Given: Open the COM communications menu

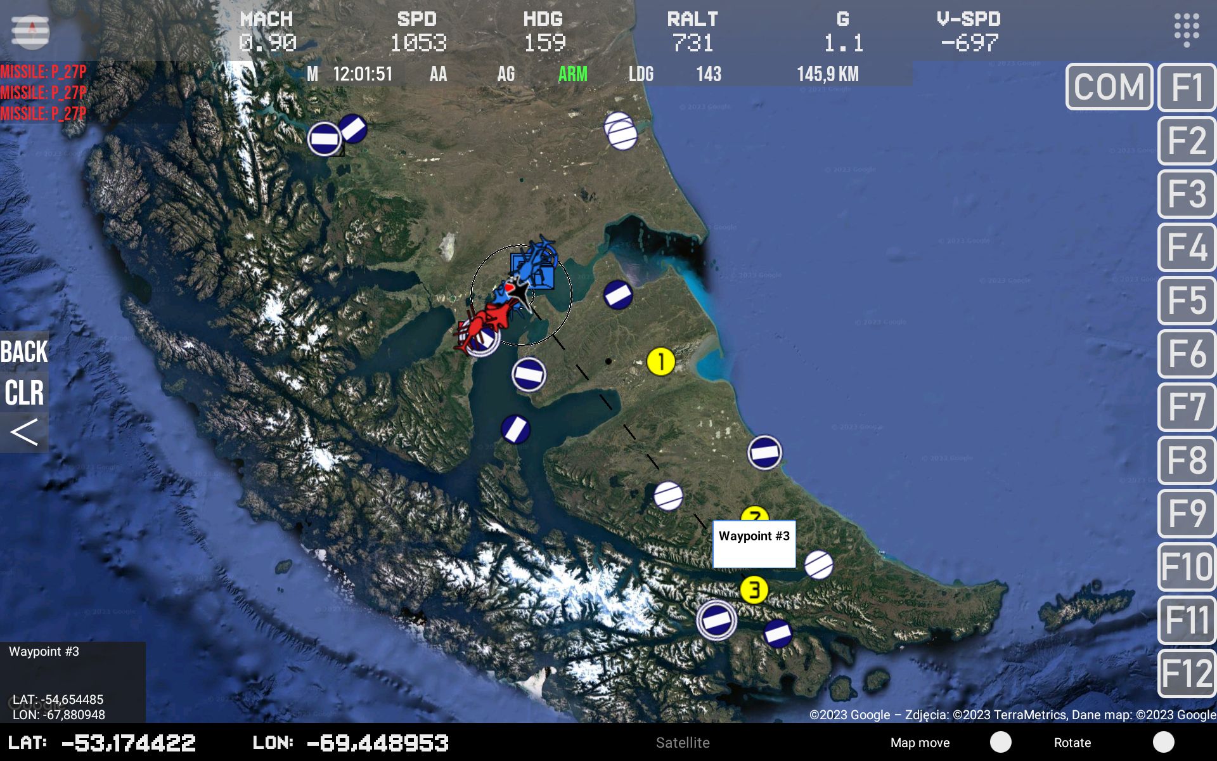Looking at the screenshot, I should click(x=1109, y=87).
